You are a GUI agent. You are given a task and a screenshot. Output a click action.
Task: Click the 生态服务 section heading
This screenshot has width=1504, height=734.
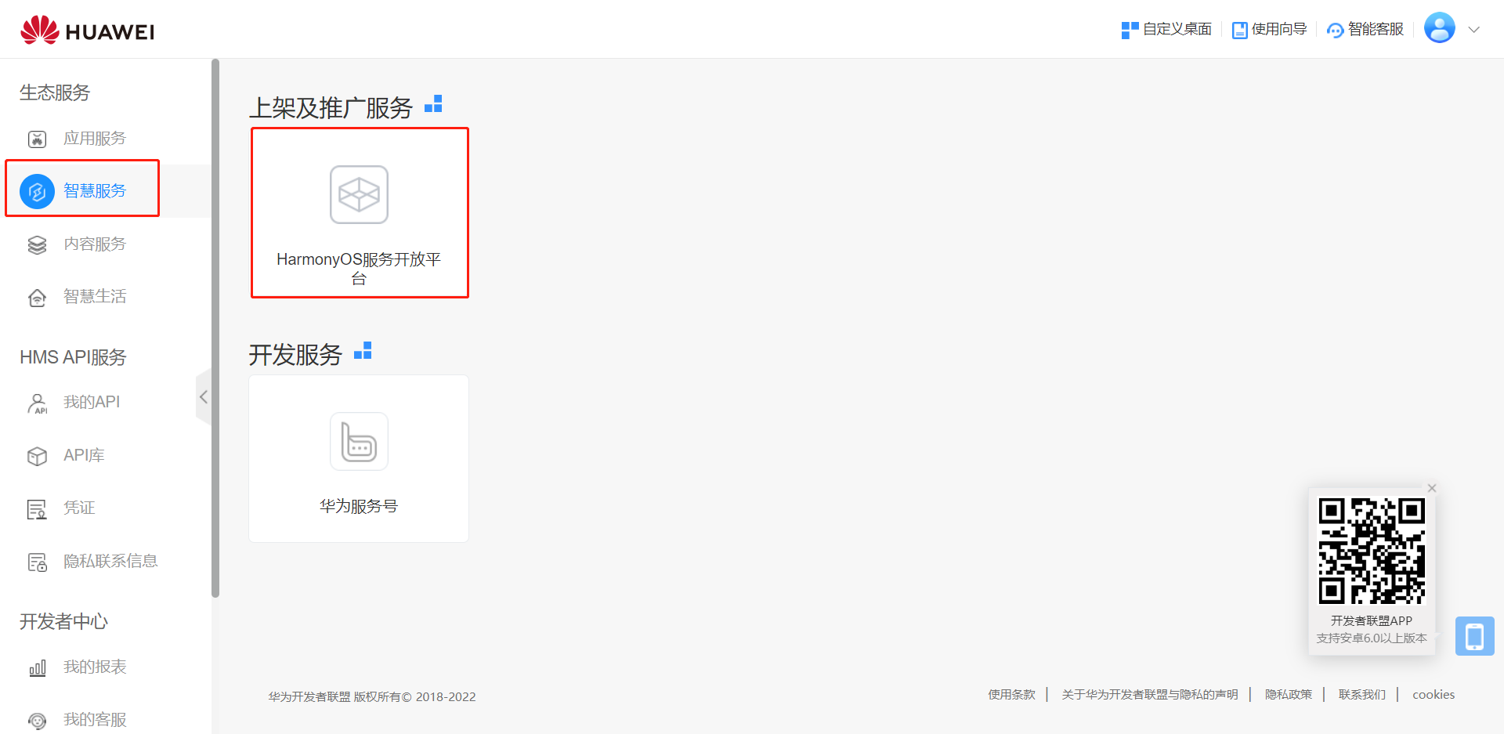55,92
